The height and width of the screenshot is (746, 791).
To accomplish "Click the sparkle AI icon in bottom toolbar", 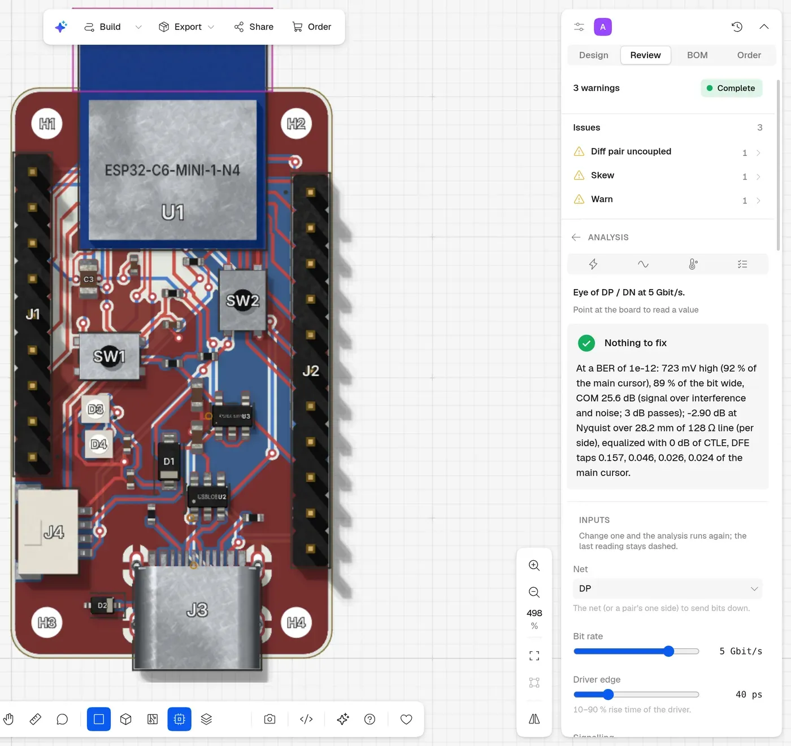I will tap(343, 719).
